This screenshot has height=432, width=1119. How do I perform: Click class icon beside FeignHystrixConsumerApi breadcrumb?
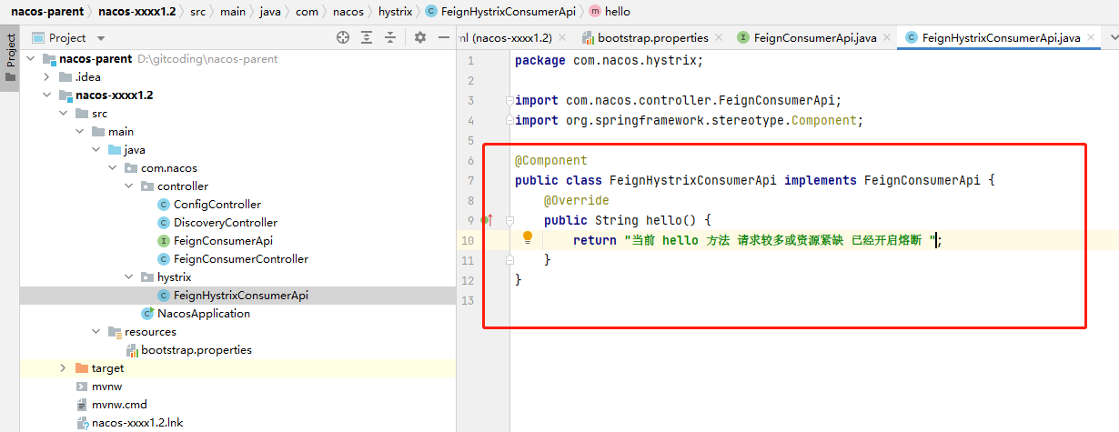(x=430, y=12)
